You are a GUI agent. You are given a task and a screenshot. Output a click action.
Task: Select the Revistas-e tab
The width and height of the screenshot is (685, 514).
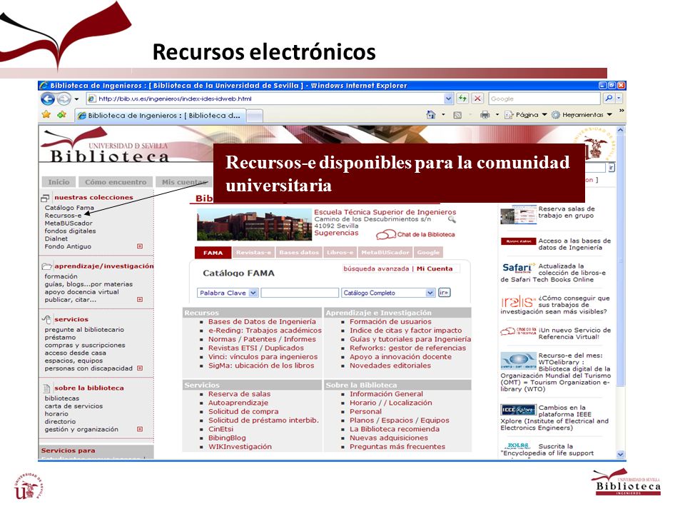[x=254, y=253]
